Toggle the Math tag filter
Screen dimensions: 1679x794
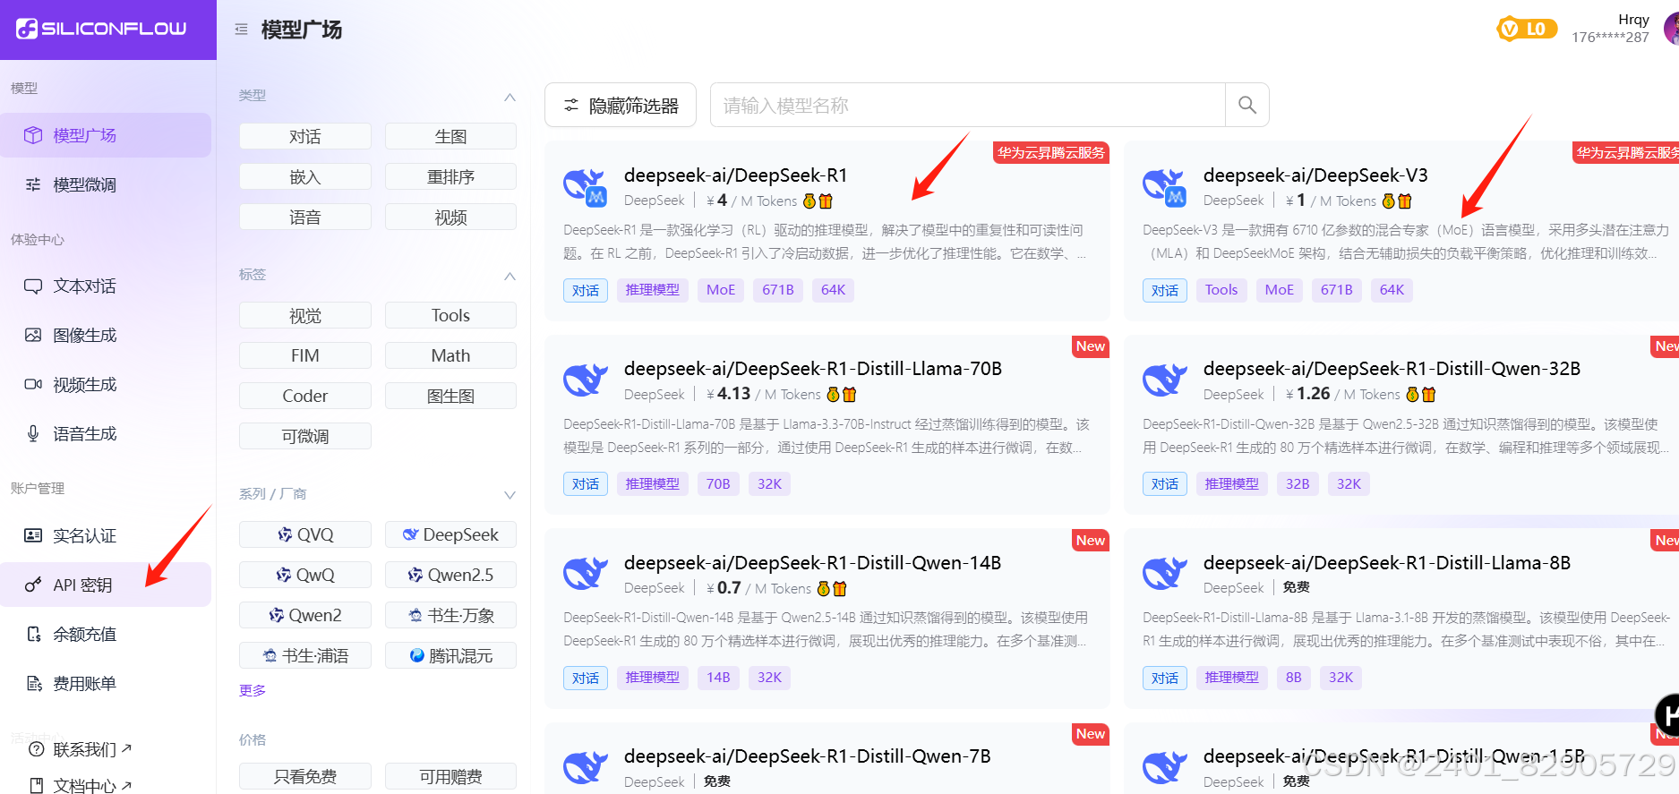[x=450, y=355]
